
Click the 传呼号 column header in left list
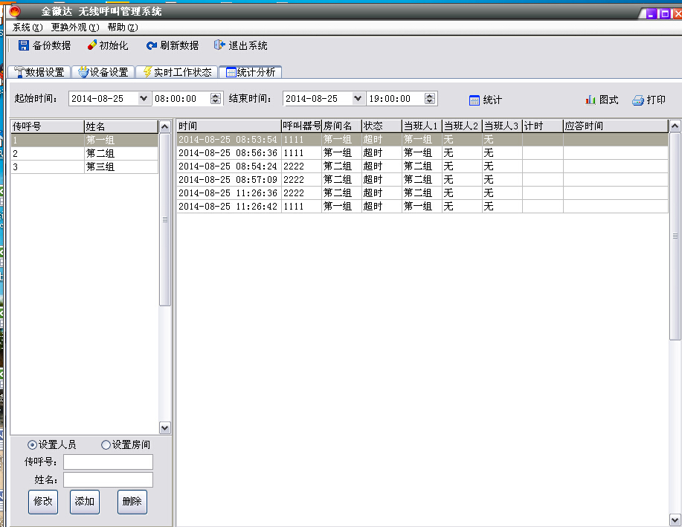point(48,126)
